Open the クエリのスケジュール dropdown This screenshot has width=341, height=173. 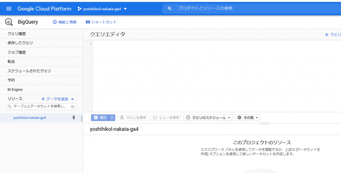pyautogui.click(x=208, y=118)
